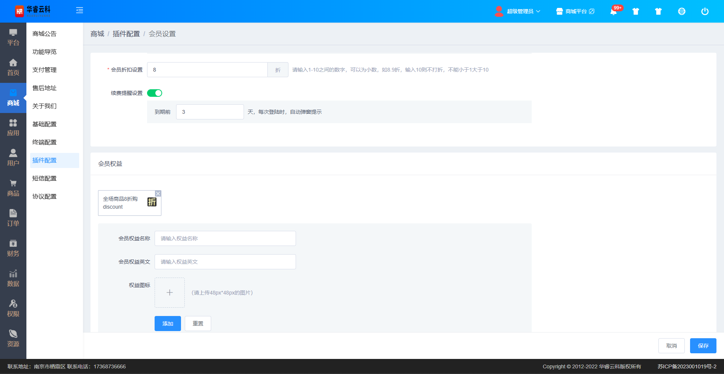Select 支付管理 in the submenu
The height and width of the screenshot is (374, 724).
click(44, 70)
